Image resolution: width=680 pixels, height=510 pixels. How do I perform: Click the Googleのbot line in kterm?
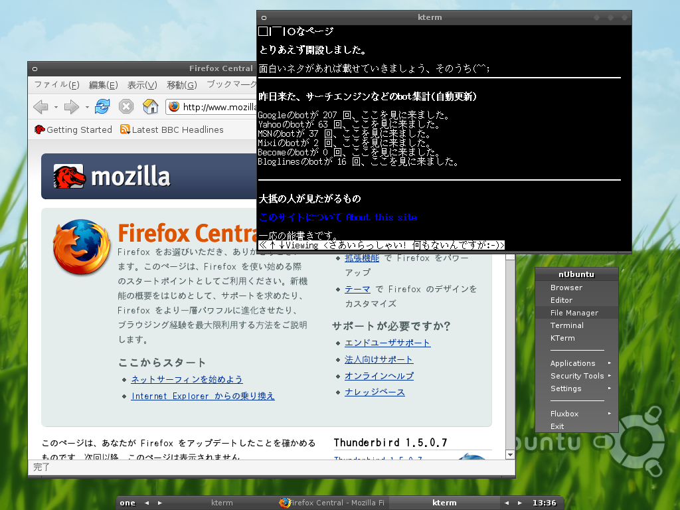(x=354, y=115)
